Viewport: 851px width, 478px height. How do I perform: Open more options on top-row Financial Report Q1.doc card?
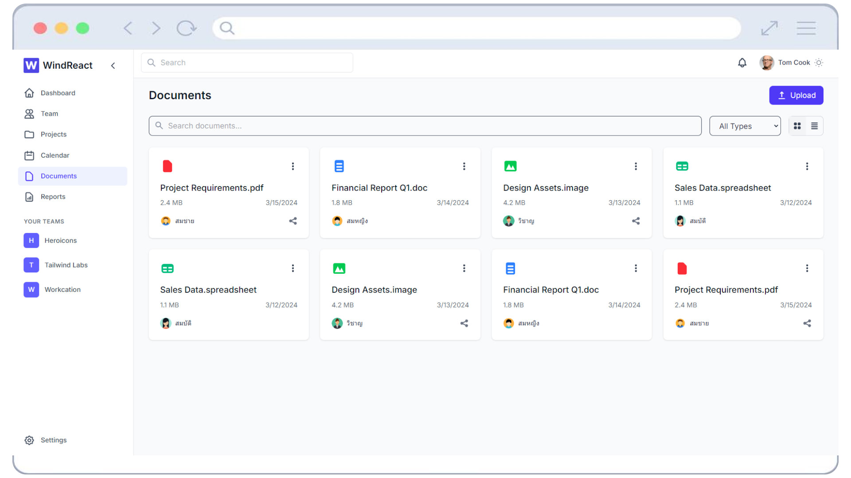pyautogui.click(x=464, y=166)
